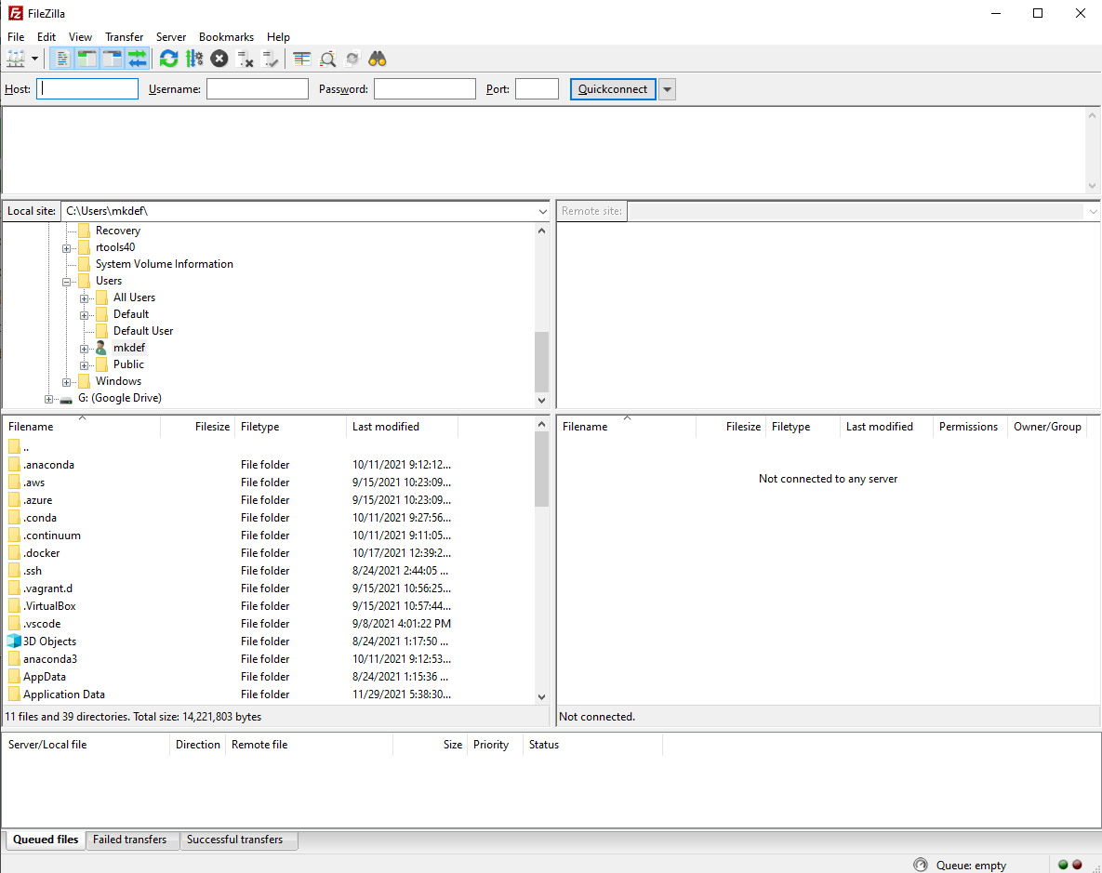This screenshot has height=873, width=1102.
Task: Sort local files by Last modified
Action: (x=386, y=427)
